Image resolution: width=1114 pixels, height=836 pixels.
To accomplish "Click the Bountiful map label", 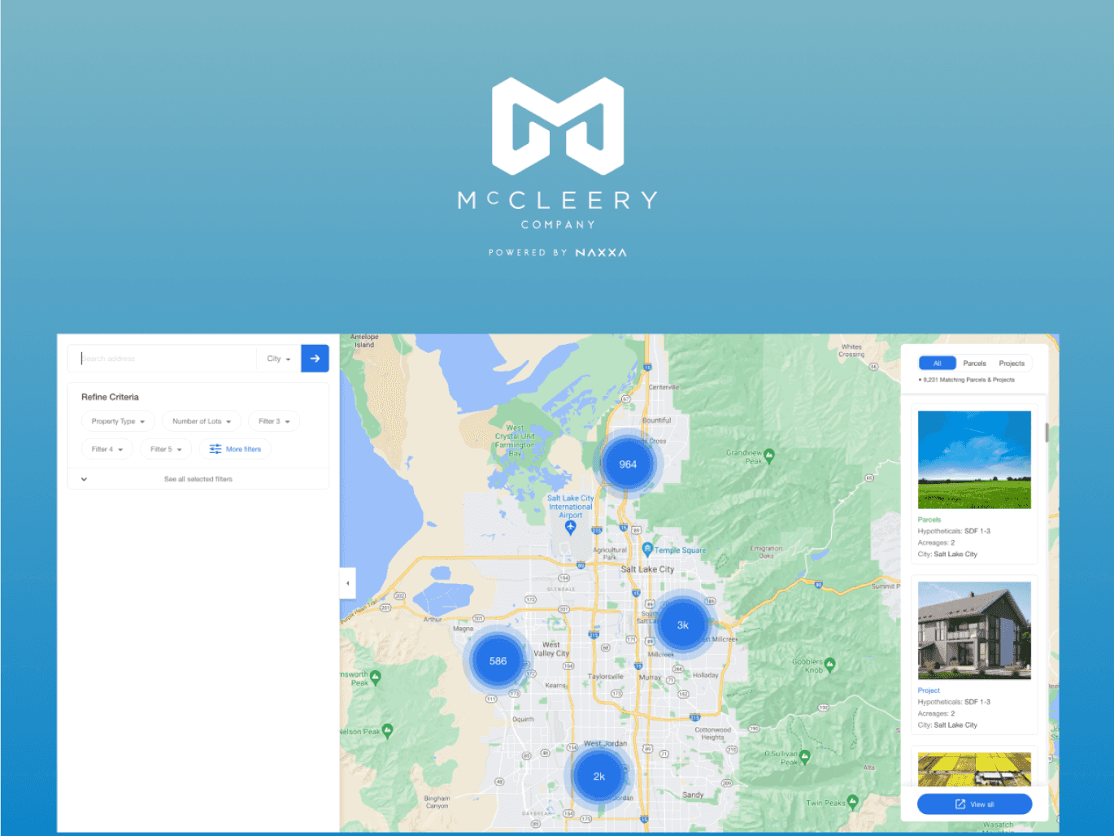I will [657, 420].
